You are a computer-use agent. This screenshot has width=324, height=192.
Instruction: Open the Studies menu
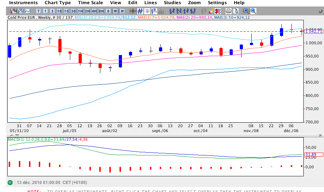coord(172,3)
